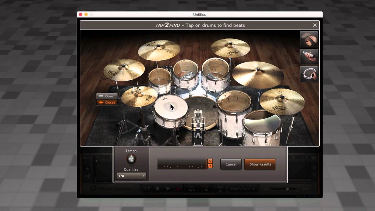375x211 pixels.
Task: Hit the crash cymbal above the floor toms
Action: tap(282, 101)
